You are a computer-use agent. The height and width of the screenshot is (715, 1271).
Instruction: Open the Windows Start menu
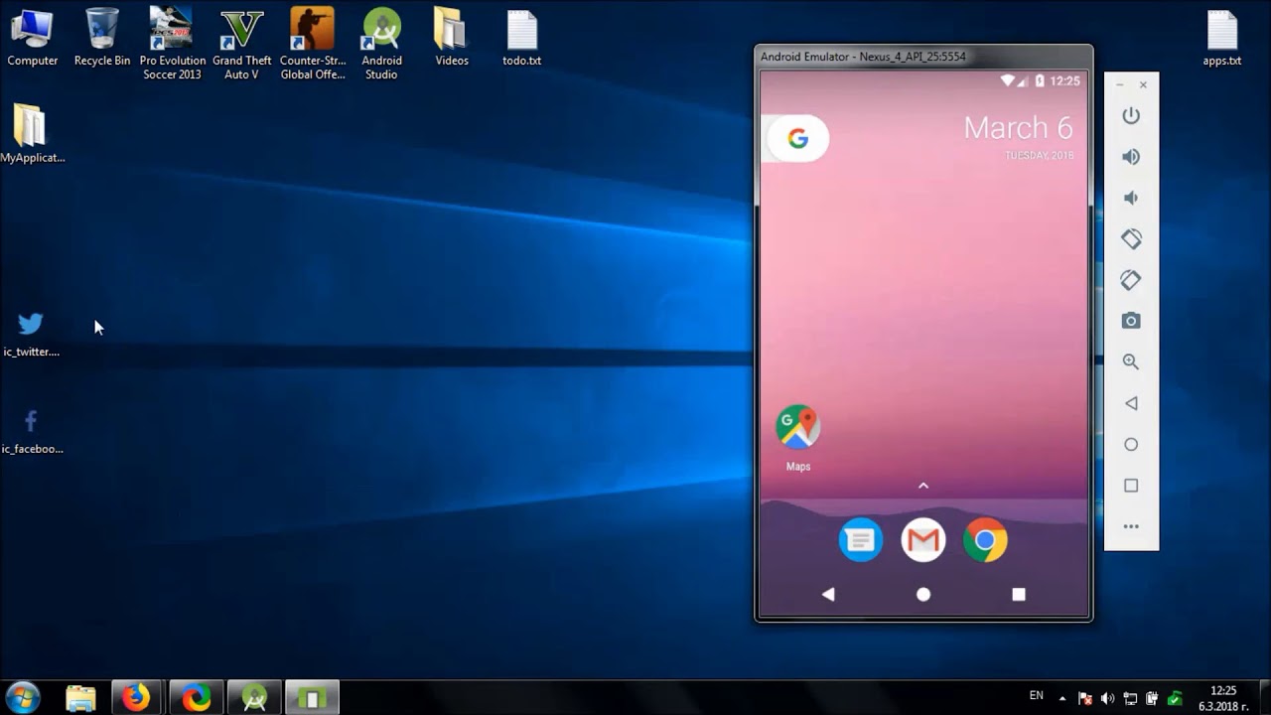[x=22, y=698]
